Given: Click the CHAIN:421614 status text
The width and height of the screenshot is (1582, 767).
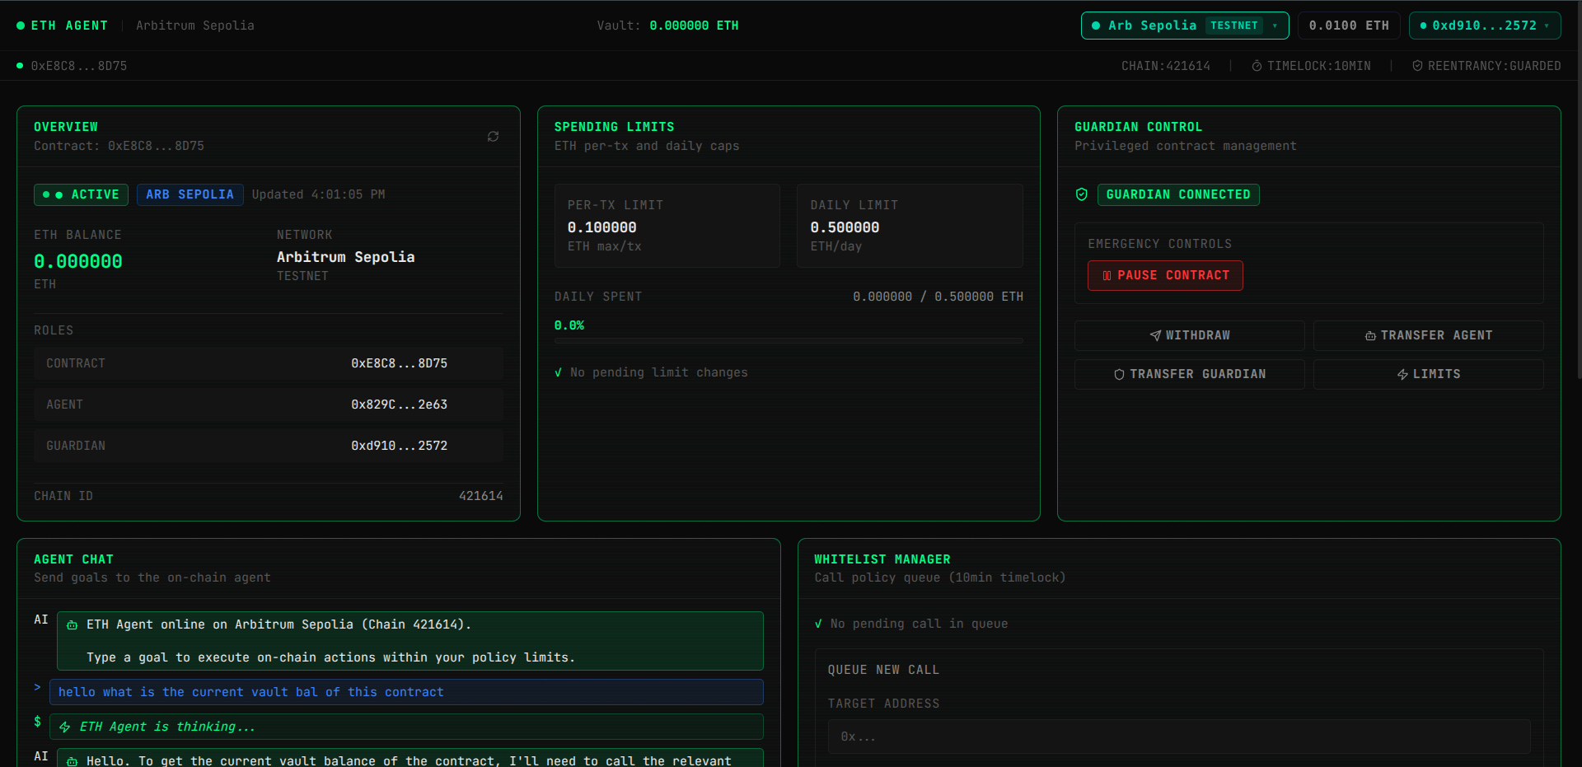Looking at the screenshot, I should click(x=1165, y=66).
